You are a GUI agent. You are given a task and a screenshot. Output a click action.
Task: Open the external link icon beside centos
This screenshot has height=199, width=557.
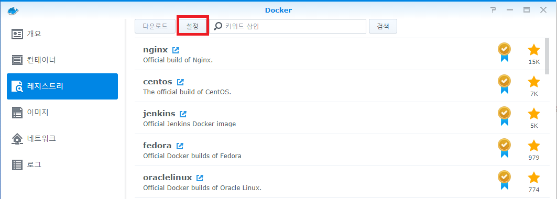click(x=180, y=82)
